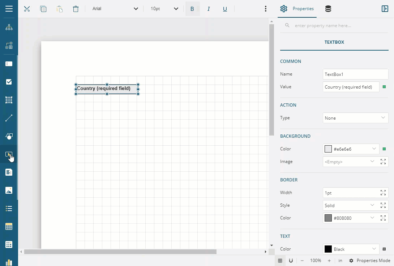Expand the Action Type dropdown
The width and height of the screenshot is (394, 266).
[355, 118]
